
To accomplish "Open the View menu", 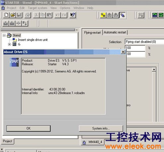I will click(53, 8).
